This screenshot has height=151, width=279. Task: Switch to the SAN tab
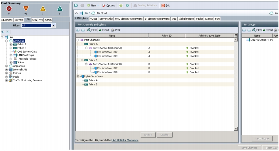pyautogui.click(x=35, y=20)
